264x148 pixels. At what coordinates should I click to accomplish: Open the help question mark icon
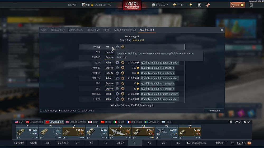point(251,5)
